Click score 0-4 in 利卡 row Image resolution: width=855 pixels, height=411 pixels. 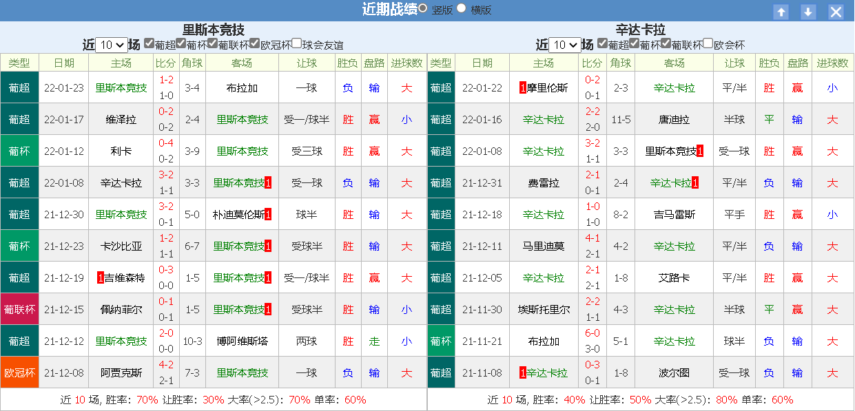point(166,143)
